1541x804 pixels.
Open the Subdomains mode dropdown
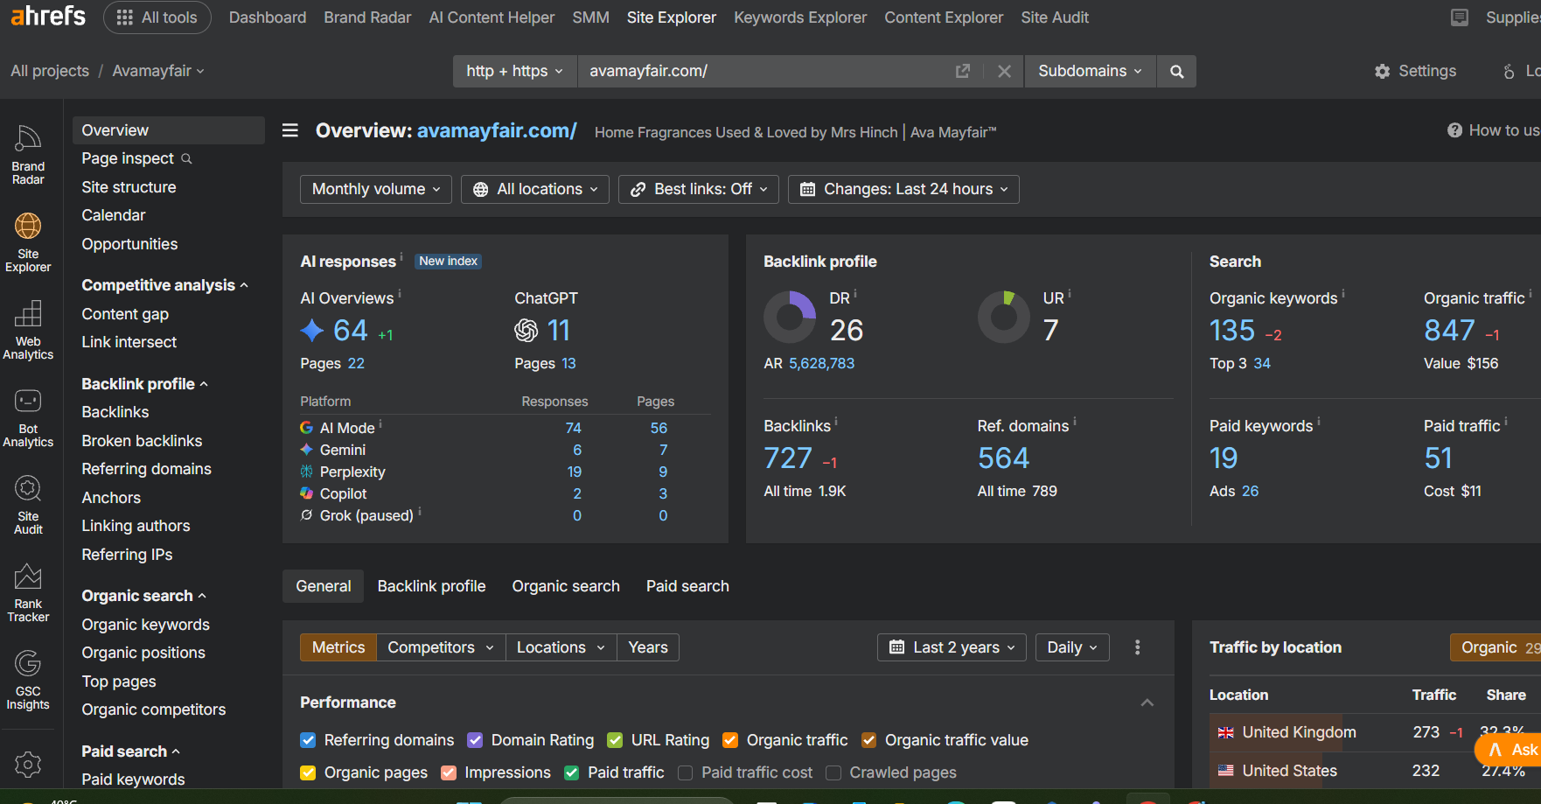pos(1091,71)
